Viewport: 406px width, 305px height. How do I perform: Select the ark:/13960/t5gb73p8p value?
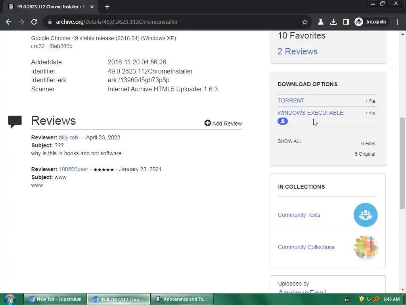pos(138,80)
